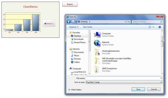Click the Downloads folder icon
This screenshot has width=168, height=98.
tap(72, 39)
